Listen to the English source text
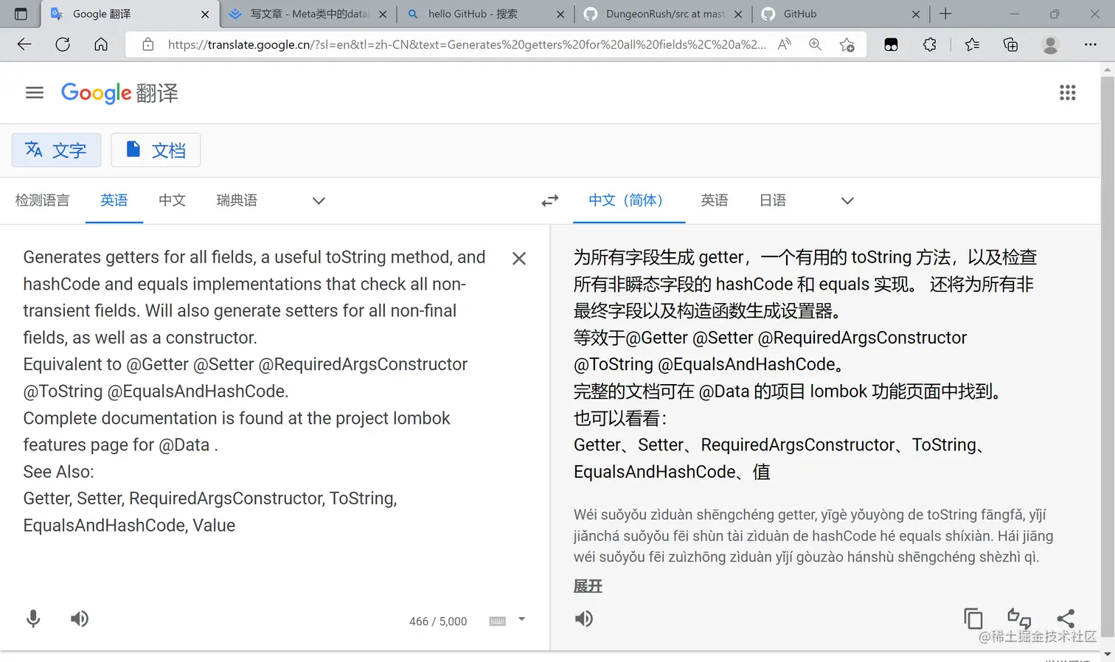Viewport: 1115px width, 662px height. (x=80, y=619)
